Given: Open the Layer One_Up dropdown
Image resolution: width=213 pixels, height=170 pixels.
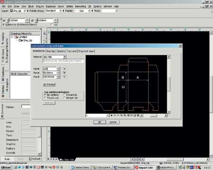Looking at the screenshot, I should 25,11.
